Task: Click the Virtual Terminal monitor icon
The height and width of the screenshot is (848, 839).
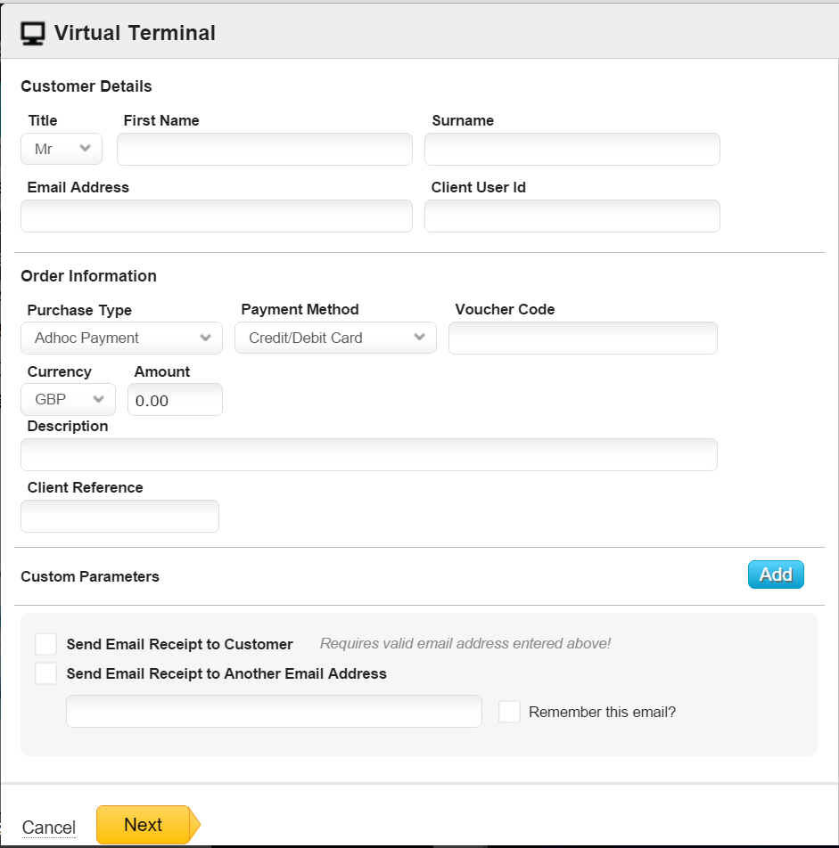Action: [x=33, y=33]
